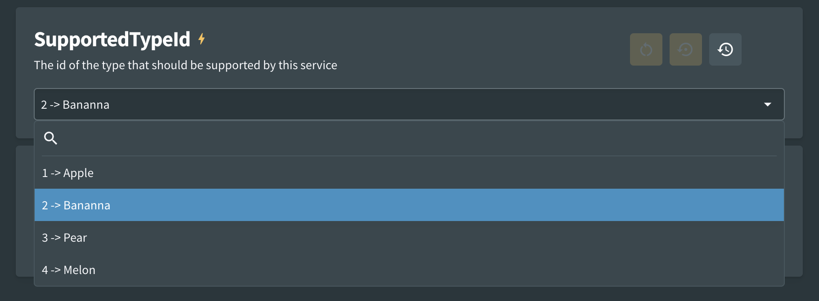Click the word "Apple" in the list

pos(78,173)
